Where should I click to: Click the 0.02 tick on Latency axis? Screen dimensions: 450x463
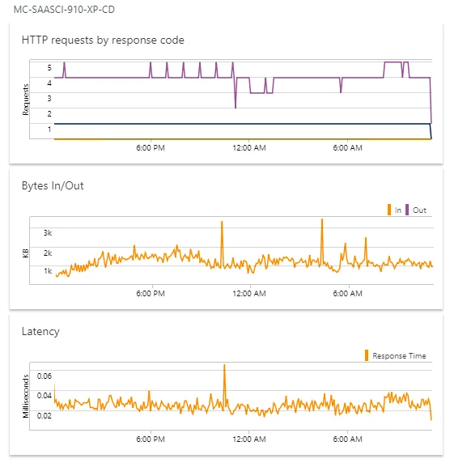[45, 415]
